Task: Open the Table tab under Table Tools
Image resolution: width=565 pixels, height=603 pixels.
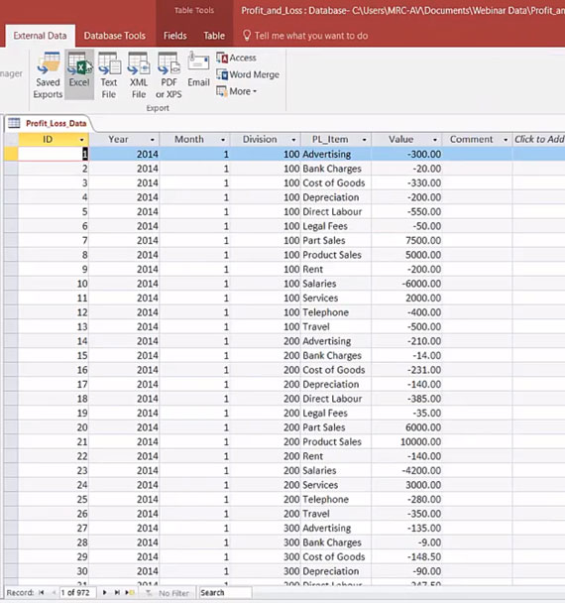Action: click(214, 36)
